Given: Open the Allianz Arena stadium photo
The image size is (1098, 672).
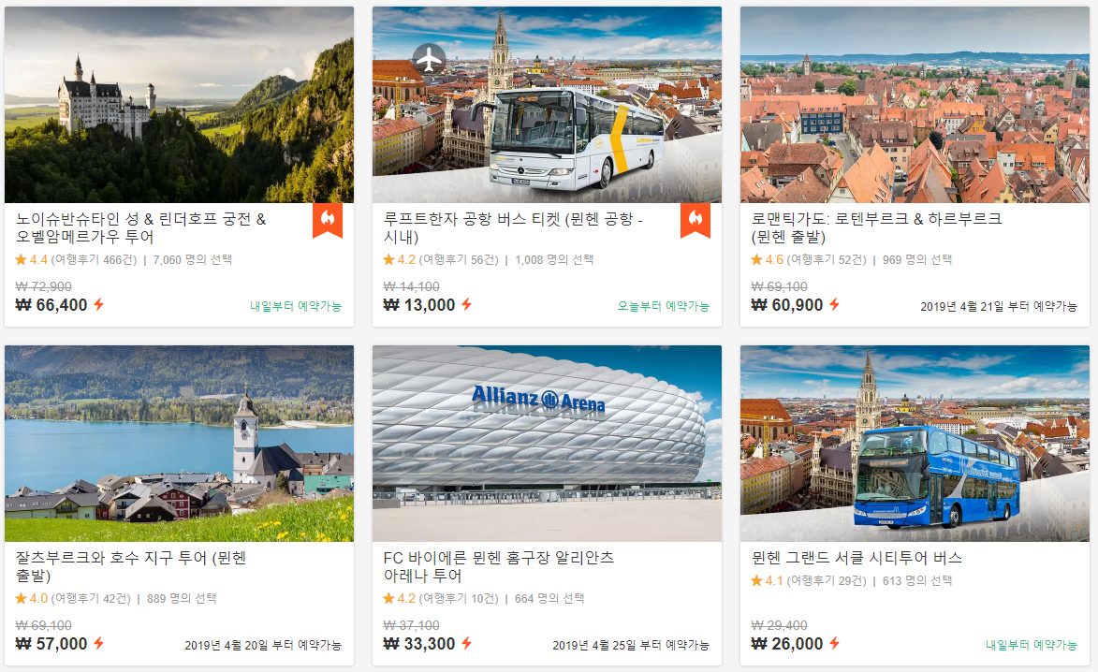Looking at the screenshot, I should (x=547, y=443).
